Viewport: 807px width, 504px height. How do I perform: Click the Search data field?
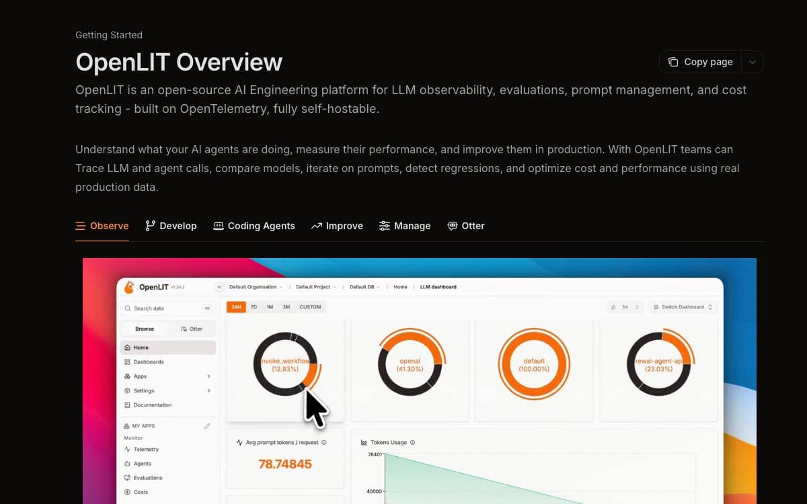(x=167, y=308)
